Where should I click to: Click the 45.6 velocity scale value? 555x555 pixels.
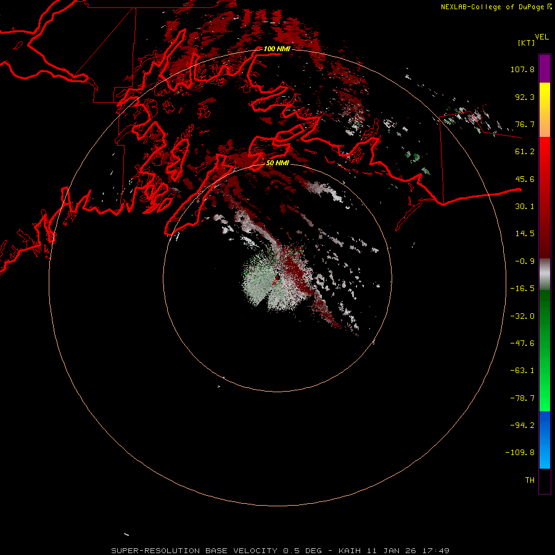click(525, 179)
